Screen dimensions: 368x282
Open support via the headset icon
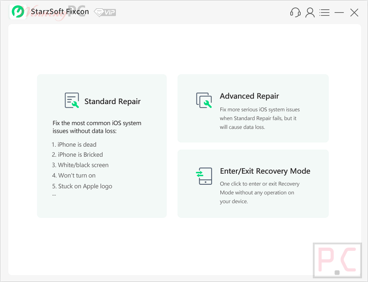(295, 12)
